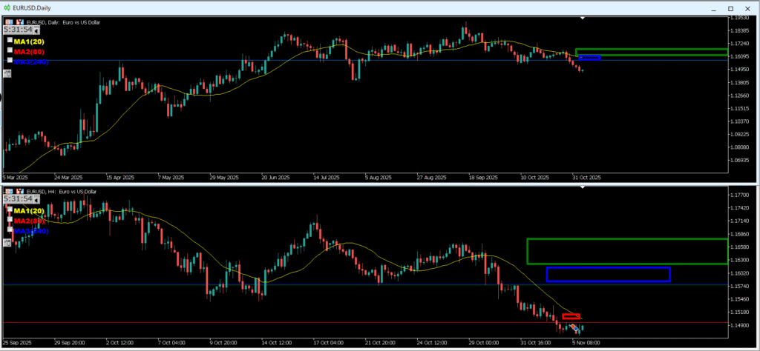Screen dimensions: 760x351
Task: Select the small red rectangle on H4 chart
Action: pyautogui.click(x=571, y=316)
